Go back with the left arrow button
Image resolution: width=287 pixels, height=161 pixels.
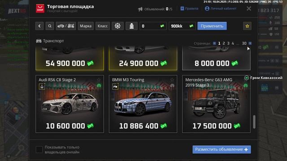click(x=39, y=26)
